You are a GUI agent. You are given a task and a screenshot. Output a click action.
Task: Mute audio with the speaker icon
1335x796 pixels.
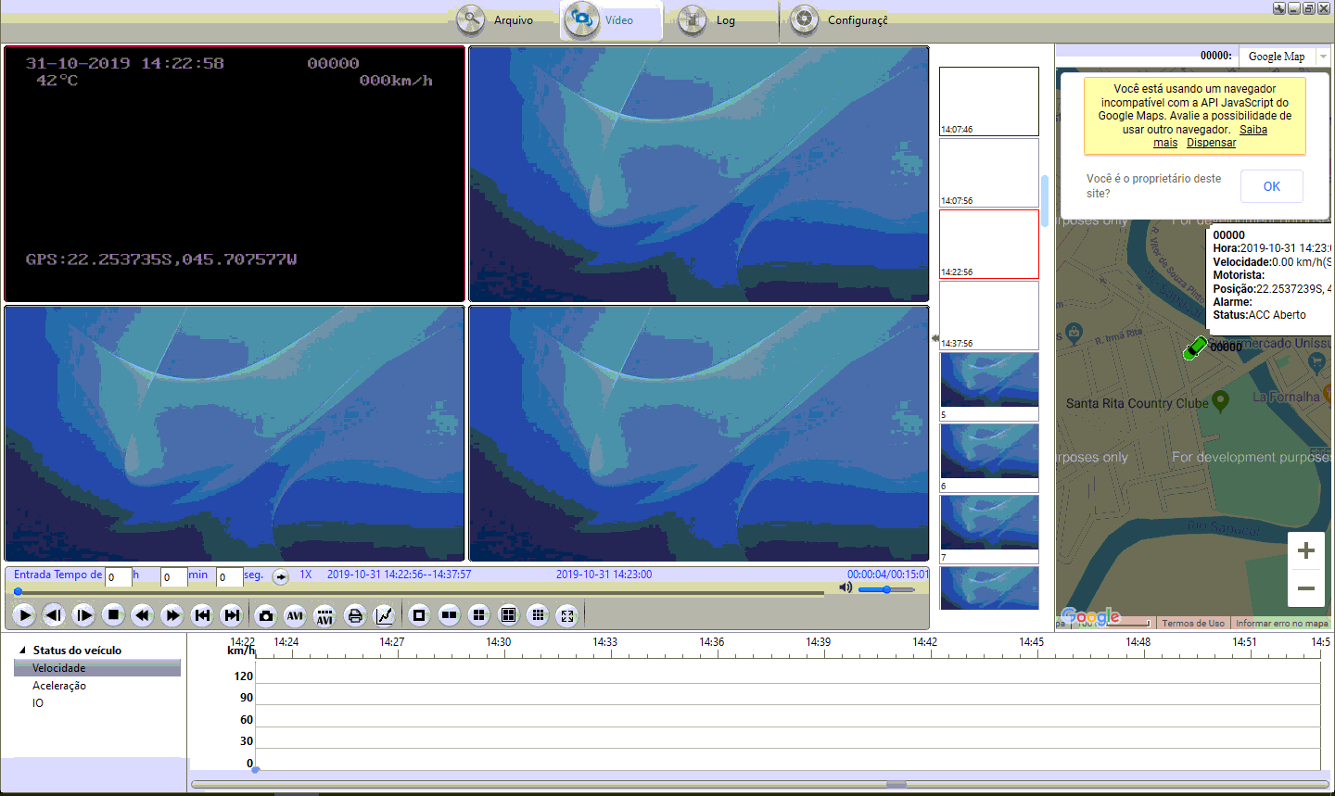coord(845,588)
